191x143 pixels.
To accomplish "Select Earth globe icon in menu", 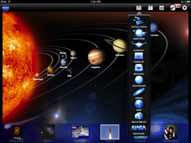I will [x=139, y=105].
